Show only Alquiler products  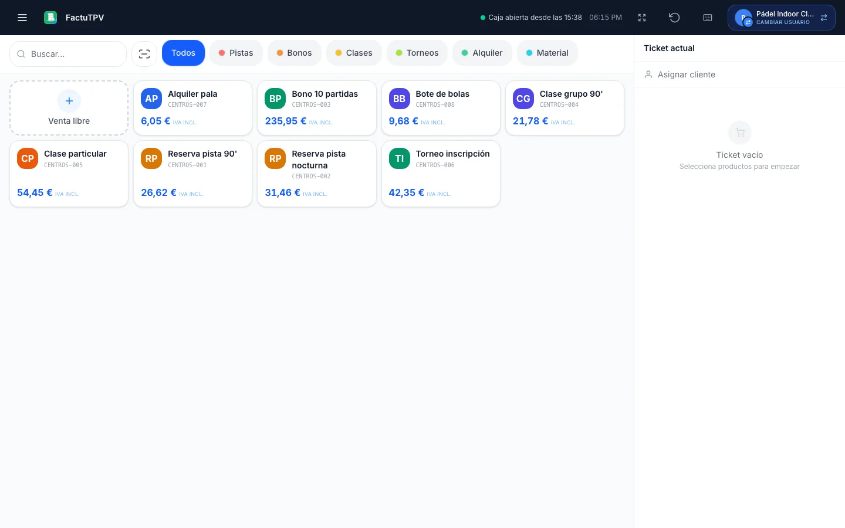pos(482,53)
